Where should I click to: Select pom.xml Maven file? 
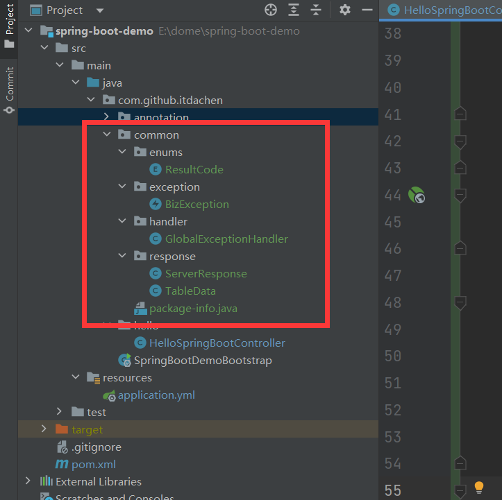pos(93,465)
